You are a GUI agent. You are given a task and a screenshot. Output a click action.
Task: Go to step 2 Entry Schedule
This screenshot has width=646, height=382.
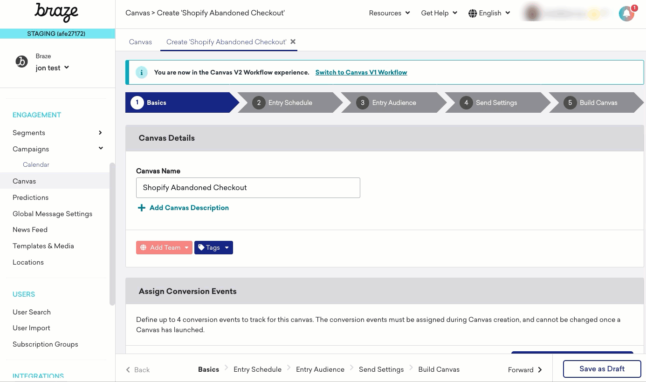[x=290, y=102]
